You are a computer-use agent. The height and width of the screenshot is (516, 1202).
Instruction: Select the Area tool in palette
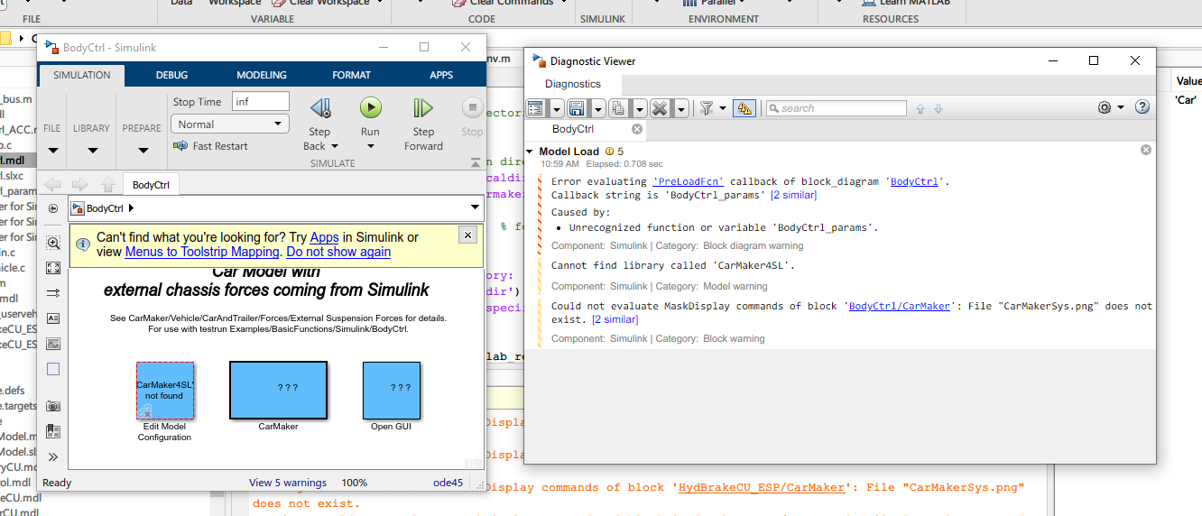[x=53, y=369]
